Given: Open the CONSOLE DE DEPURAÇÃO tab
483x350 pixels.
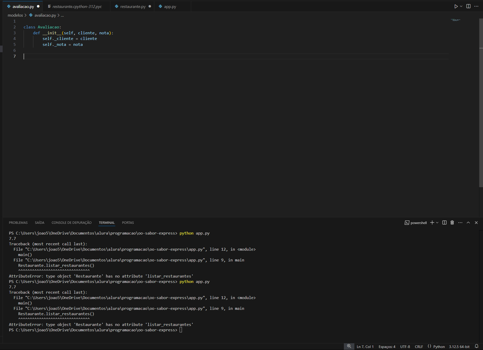Looking at the screenshot, I should pos(71,223).
